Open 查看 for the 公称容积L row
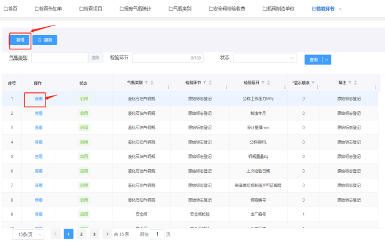Viewport: 385px width, 241px height. tap(39, 142)
